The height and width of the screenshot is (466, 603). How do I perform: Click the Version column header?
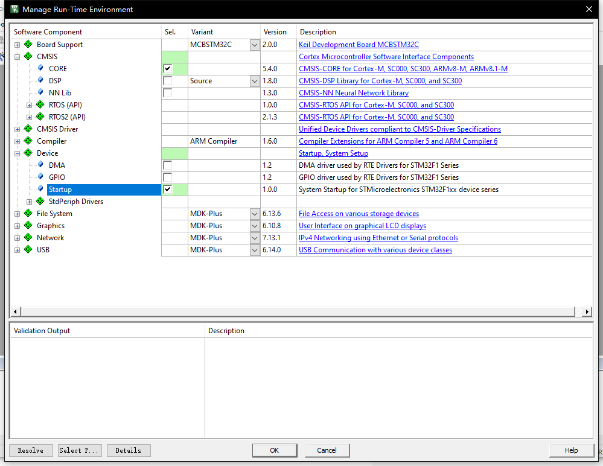pos(278,31)
